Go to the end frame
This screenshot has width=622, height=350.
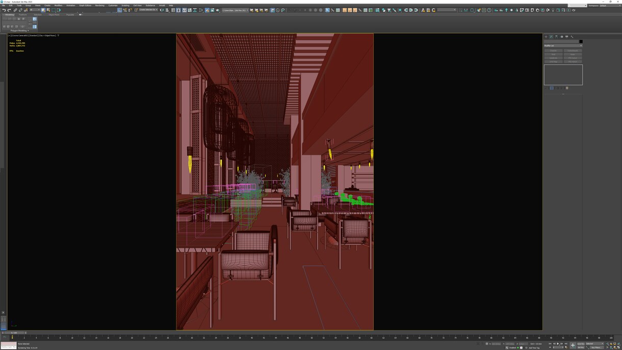(x=566, y=344)
